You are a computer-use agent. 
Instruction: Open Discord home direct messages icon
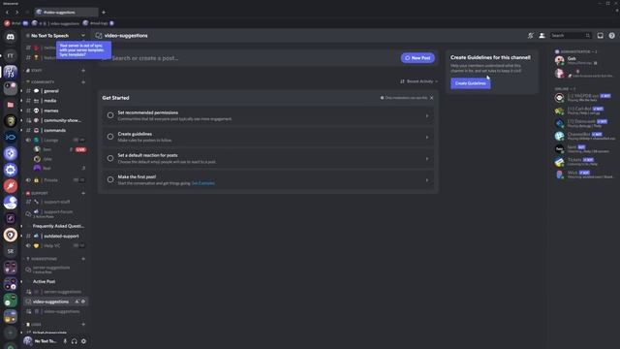[11, 37]
